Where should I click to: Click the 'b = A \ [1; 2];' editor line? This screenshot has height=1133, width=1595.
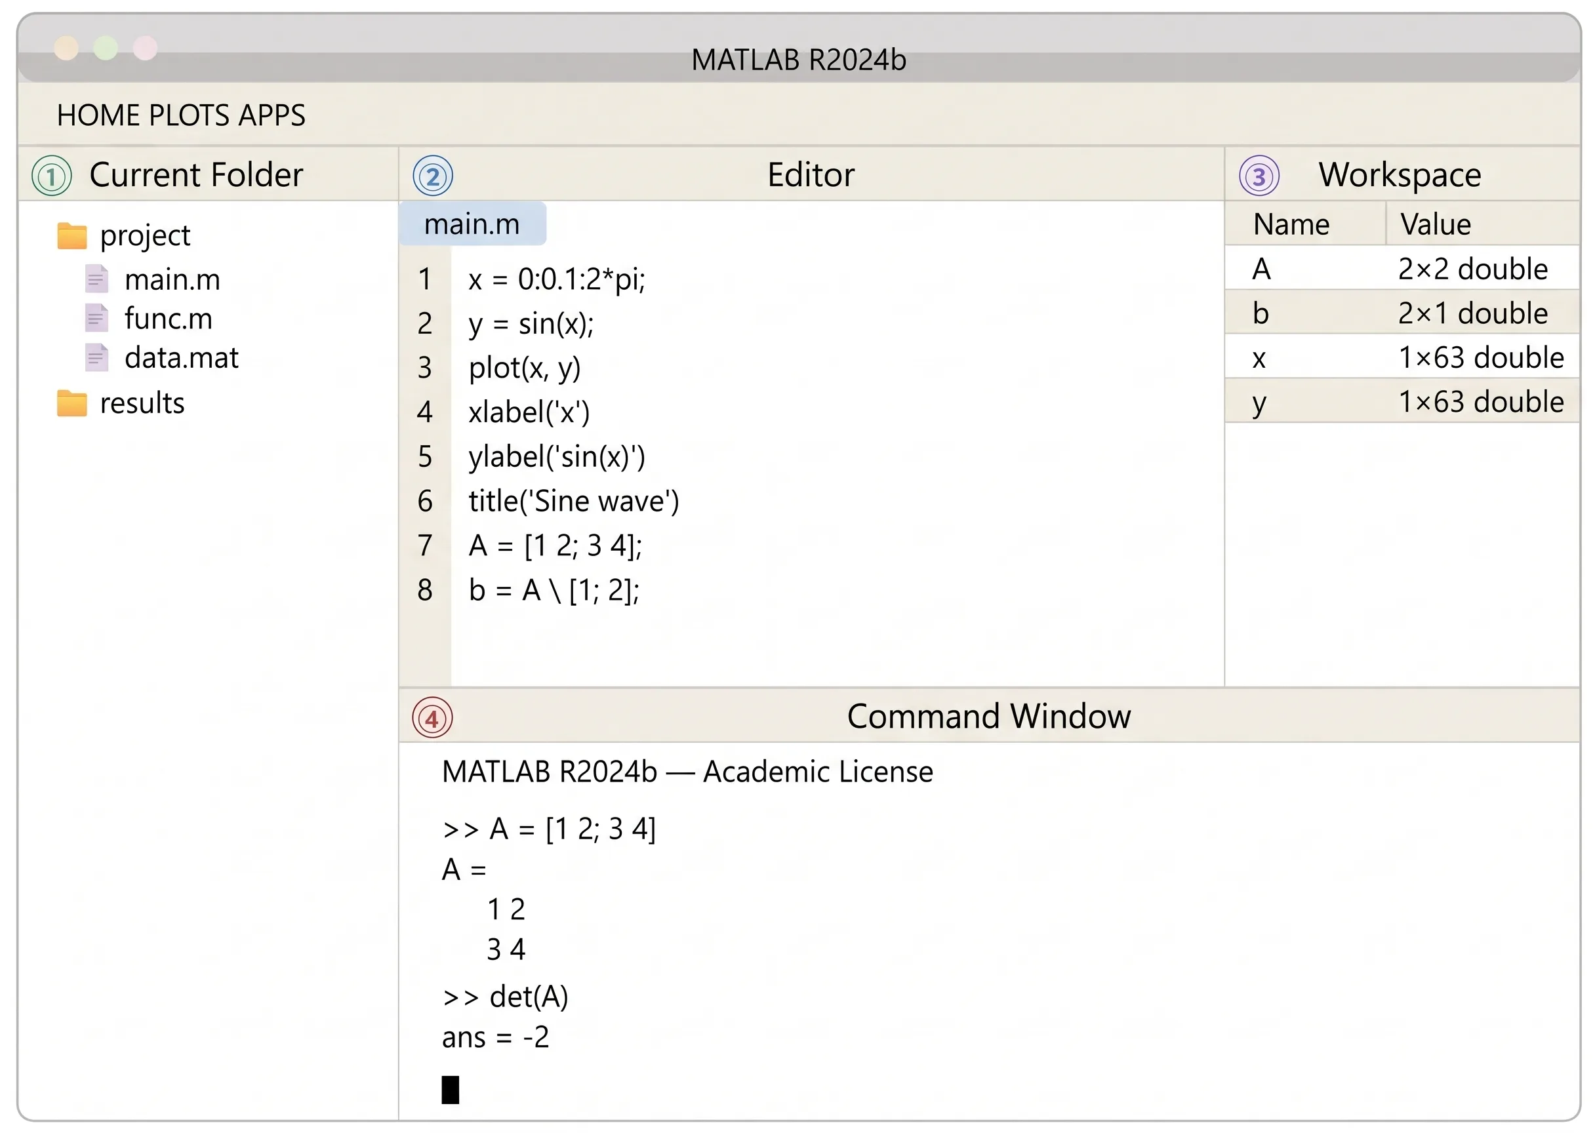coord(554,590)
